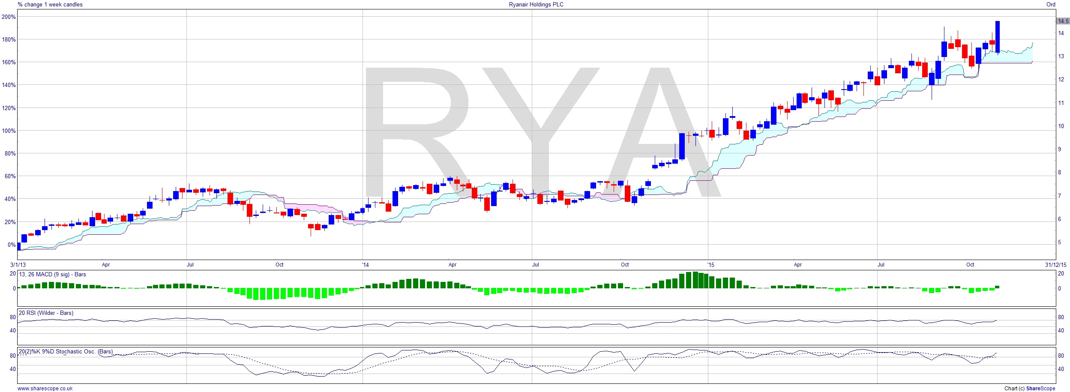Select the MACD (9 sig) indicator label
The image size is (1070, 392).
click(52, 275)
